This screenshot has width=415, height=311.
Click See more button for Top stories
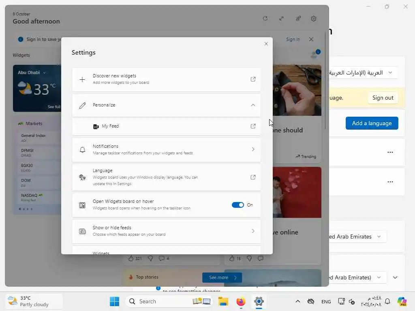[x=222, y=277]
